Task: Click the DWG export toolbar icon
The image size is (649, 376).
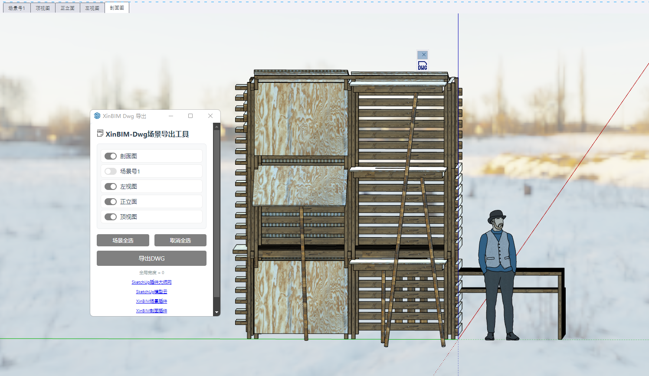Action: pos(423,65)
